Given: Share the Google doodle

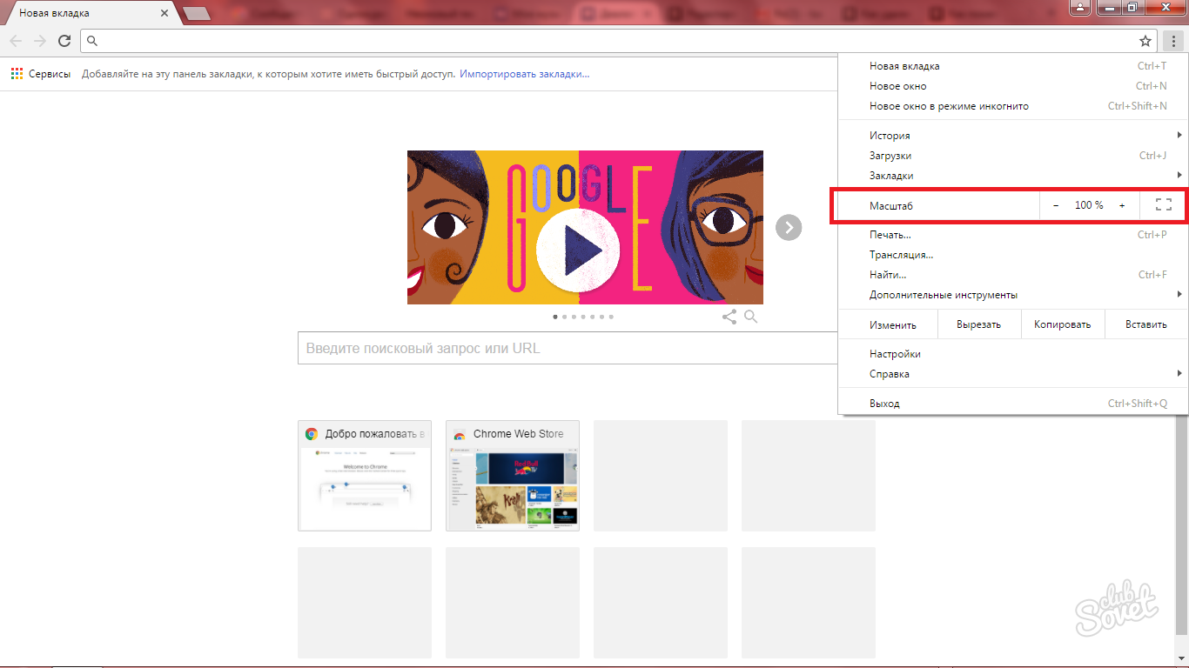Looking at the screenshot, I should (x=729, y=317).
